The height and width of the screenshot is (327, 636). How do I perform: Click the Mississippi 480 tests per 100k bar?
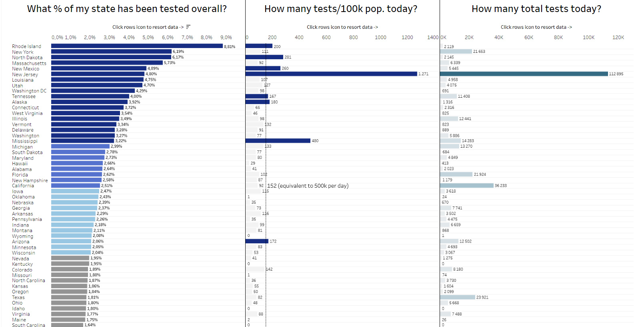pos(278,141)
